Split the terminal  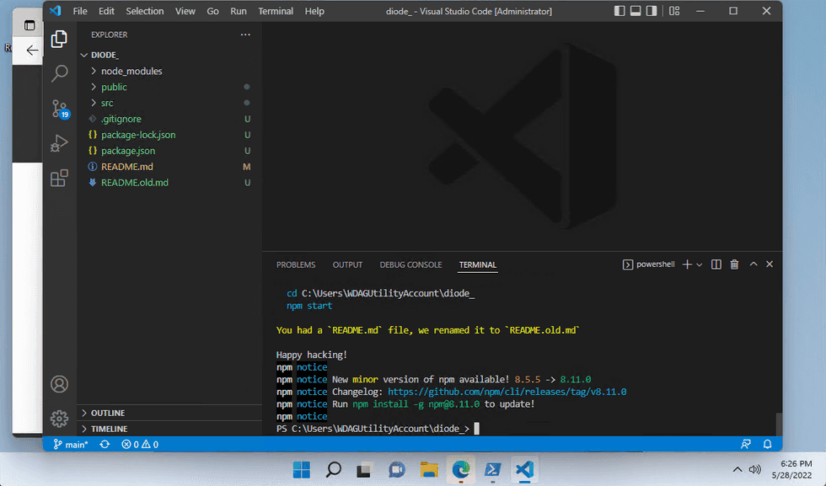tap(716, 264)
